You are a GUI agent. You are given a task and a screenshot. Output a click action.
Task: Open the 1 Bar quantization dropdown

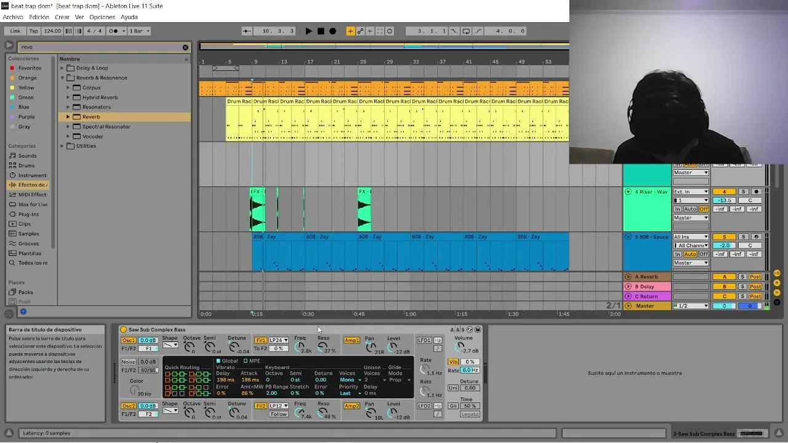click(139, 31)
